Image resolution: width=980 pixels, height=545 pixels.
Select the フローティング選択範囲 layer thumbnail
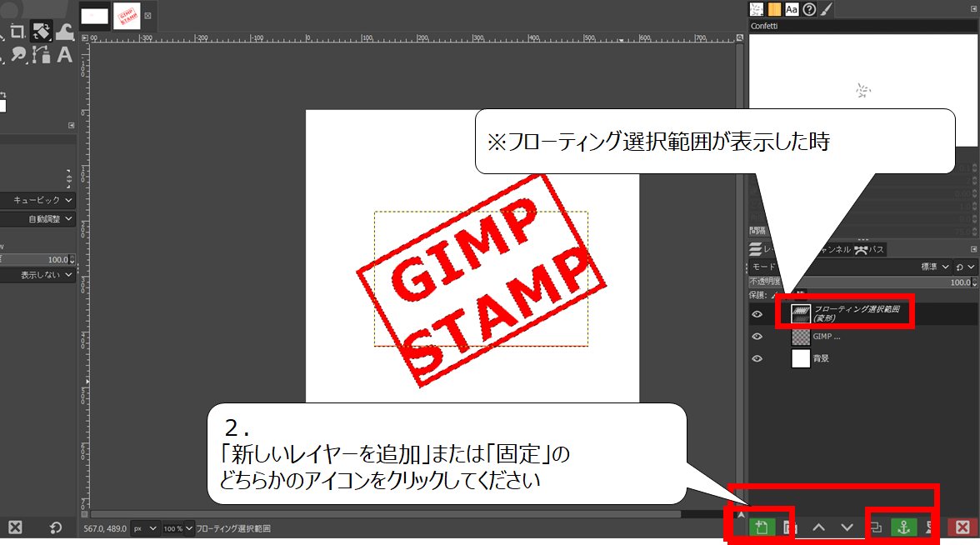coord(801,313)
